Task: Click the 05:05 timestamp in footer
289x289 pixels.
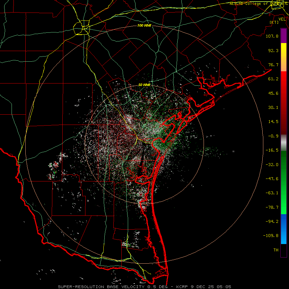Action: click(x=224, y=287)
